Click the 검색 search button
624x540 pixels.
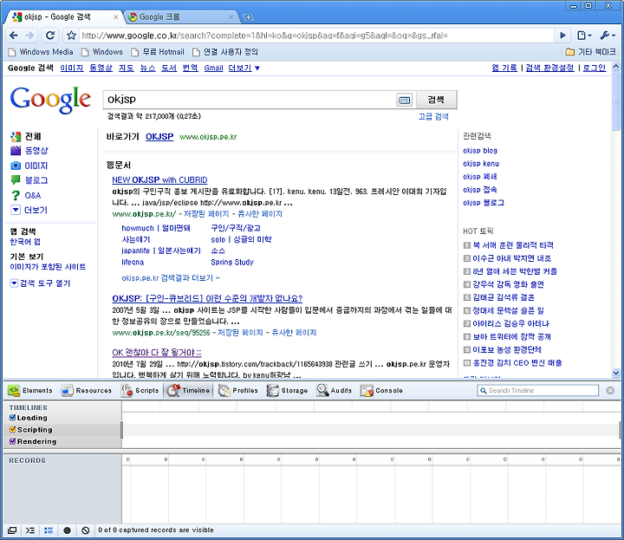[x=436, y=100]
